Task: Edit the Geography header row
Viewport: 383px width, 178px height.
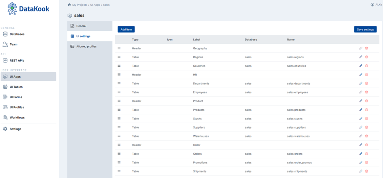Action: tap(361, 48)
